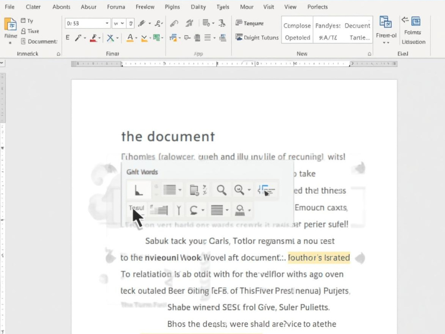Open the dropdown beside the blue X icon
The image size is (445, 334).
[117, 38]
